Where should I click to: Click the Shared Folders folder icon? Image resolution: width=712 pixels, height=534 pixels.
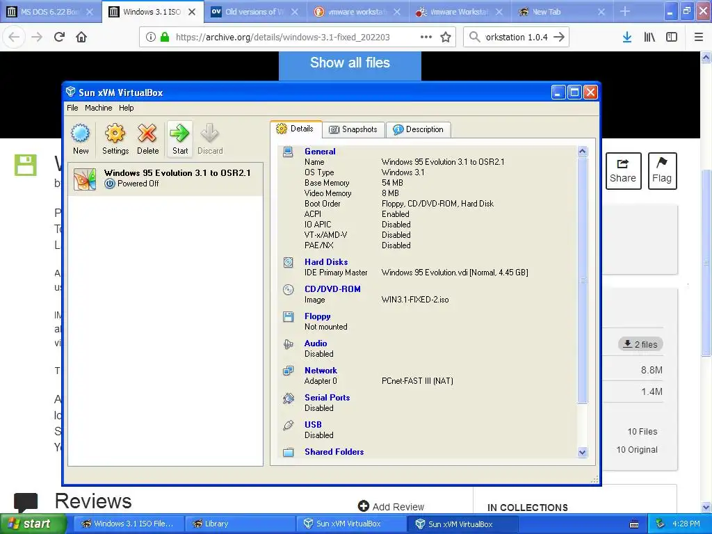click(288, 452)
